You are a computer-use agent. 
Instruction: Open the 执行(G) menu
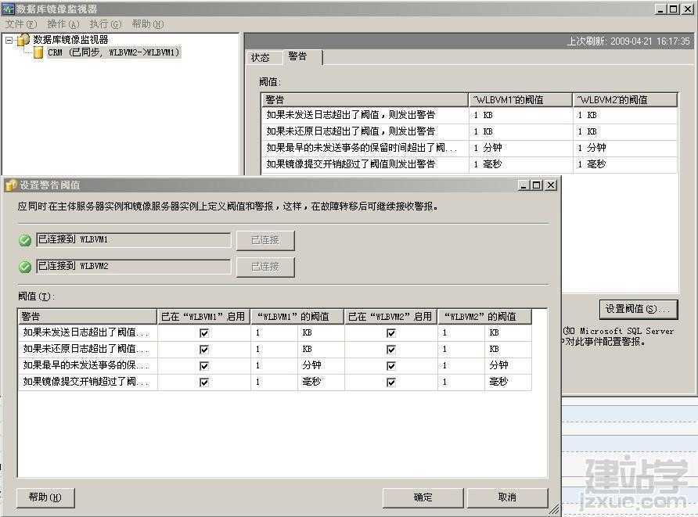(106, 24)
